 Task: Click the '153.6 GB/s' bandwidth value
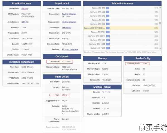107,80
